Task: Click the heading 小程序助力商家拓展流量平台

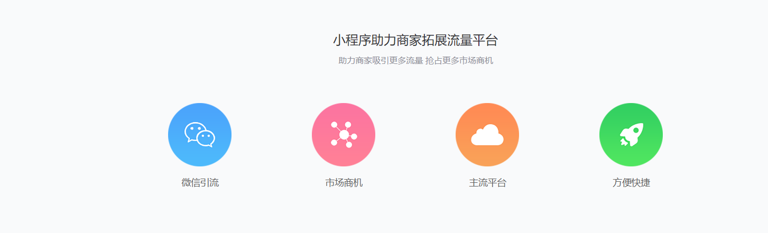Action: tap(415, 40)
